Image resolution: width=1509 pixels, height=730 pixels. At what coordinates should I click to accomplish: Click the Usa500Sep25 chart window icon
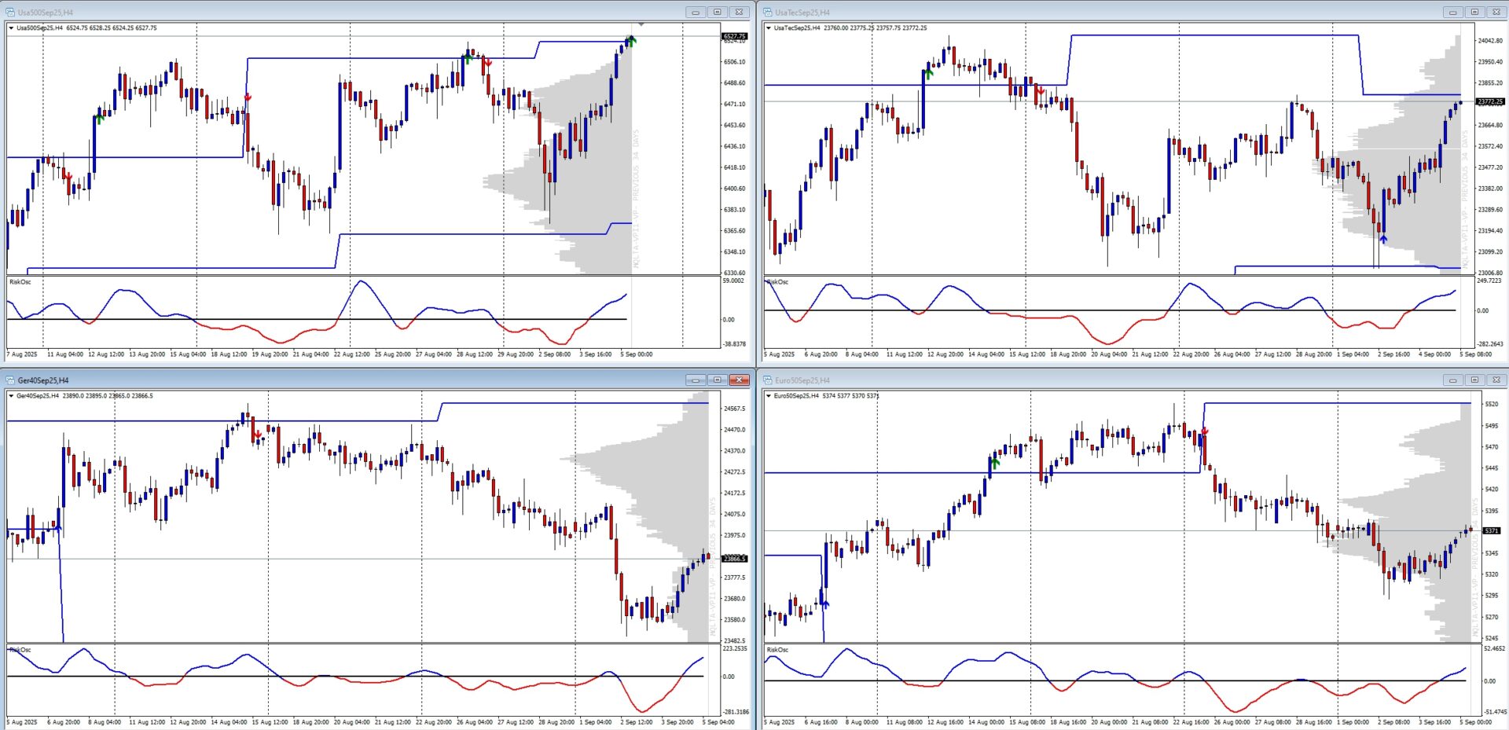pyautogui.click(x=10, y=12)
